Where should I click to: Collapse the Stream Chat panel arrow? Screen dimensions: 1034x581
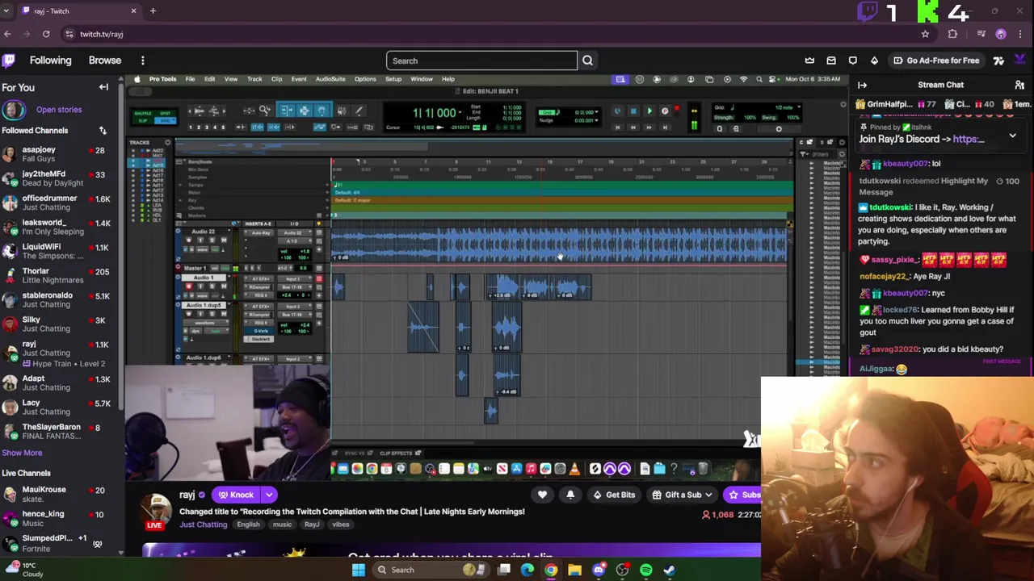pyautogui.click(x=862, y=85)
